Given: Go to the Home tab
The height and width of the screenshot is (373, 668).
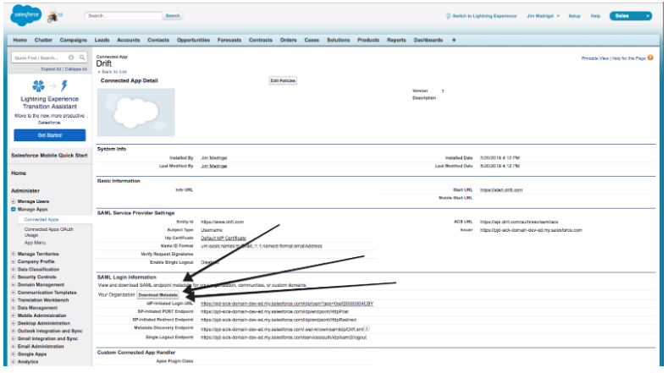Looking at the screenshot, I should click(x=20, y=40).
